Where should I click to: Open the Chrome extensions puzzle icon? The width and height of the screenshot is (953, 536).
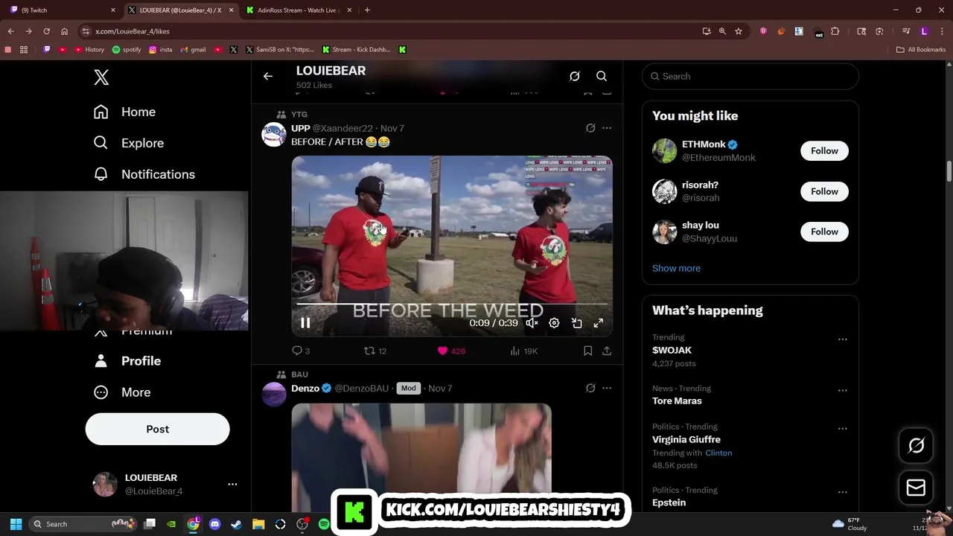pos(835,31)
